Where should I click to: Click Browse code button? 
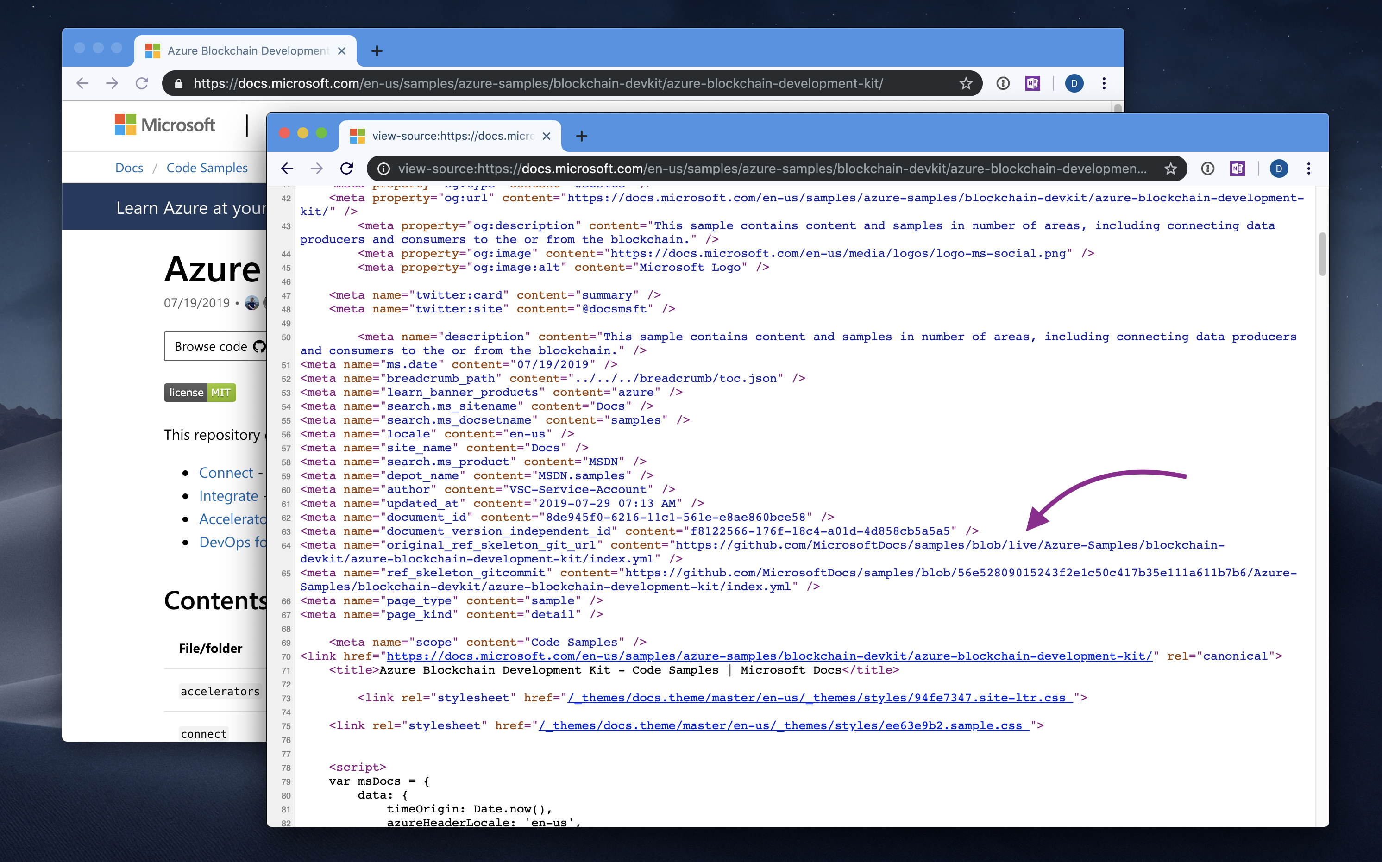pos(216,347)
